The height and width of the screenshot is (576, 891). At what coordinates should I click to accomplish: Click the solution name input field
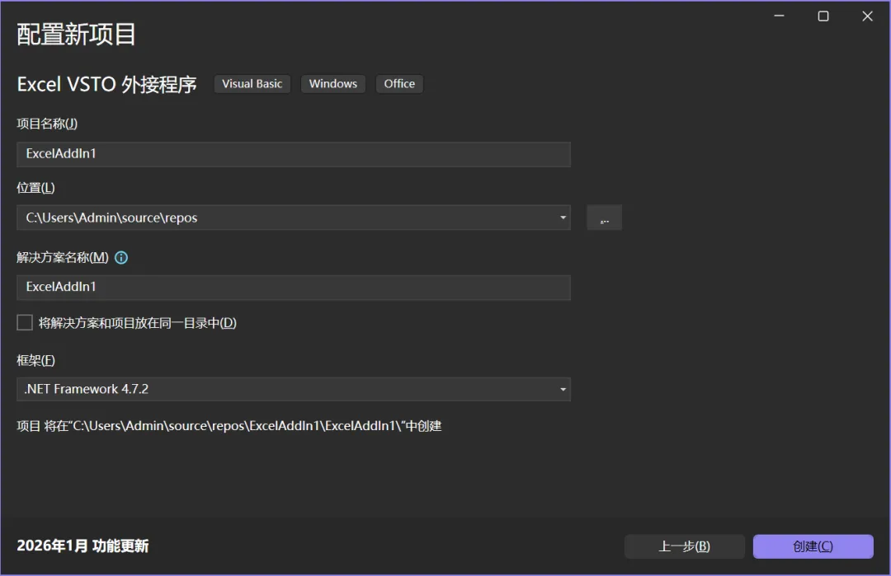[x=293, y=287]
